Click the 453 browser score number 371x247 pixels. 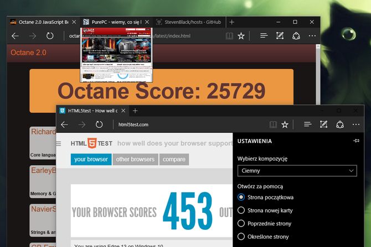tap(188, 211)
